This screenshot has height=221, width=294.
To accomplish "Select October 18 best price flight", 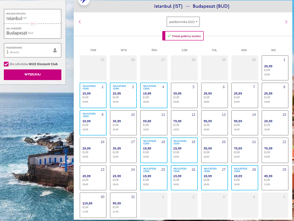I will tap(154, 150).
